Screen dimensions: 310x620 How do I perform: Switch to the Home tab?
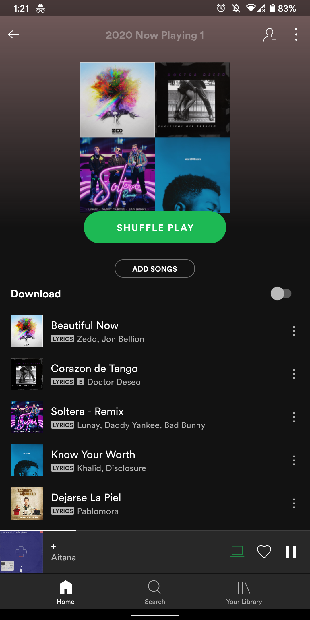tap(65, 592)
